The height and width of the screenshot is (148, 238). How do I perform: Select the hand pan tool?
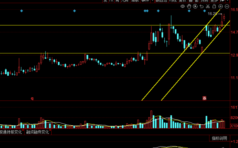pyautogui.click(x=189, y=6)
